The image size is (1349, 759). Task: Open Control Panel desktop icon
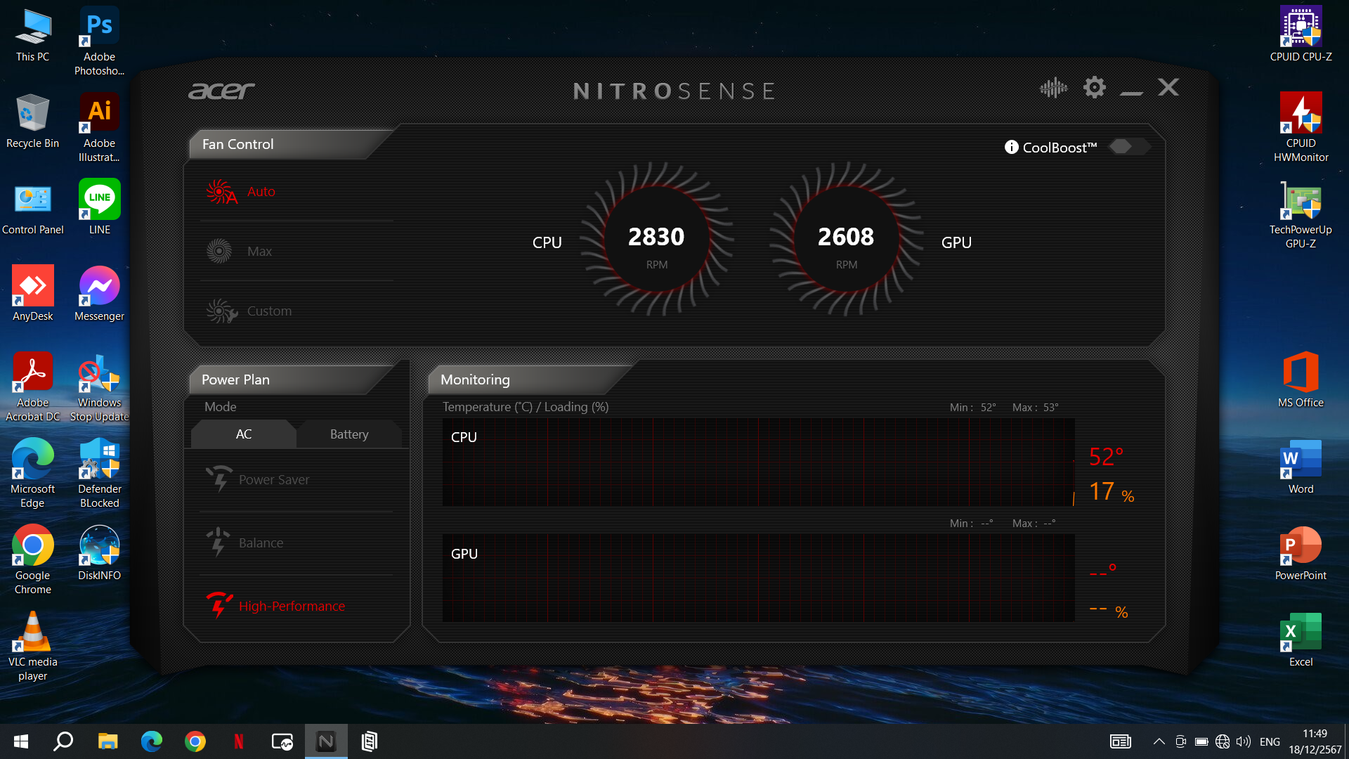33,209
